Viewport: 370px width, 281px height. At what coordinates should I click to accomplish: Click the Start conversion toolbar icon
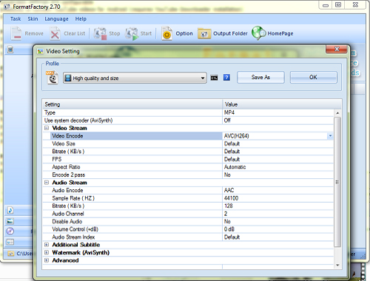(132, 33)
